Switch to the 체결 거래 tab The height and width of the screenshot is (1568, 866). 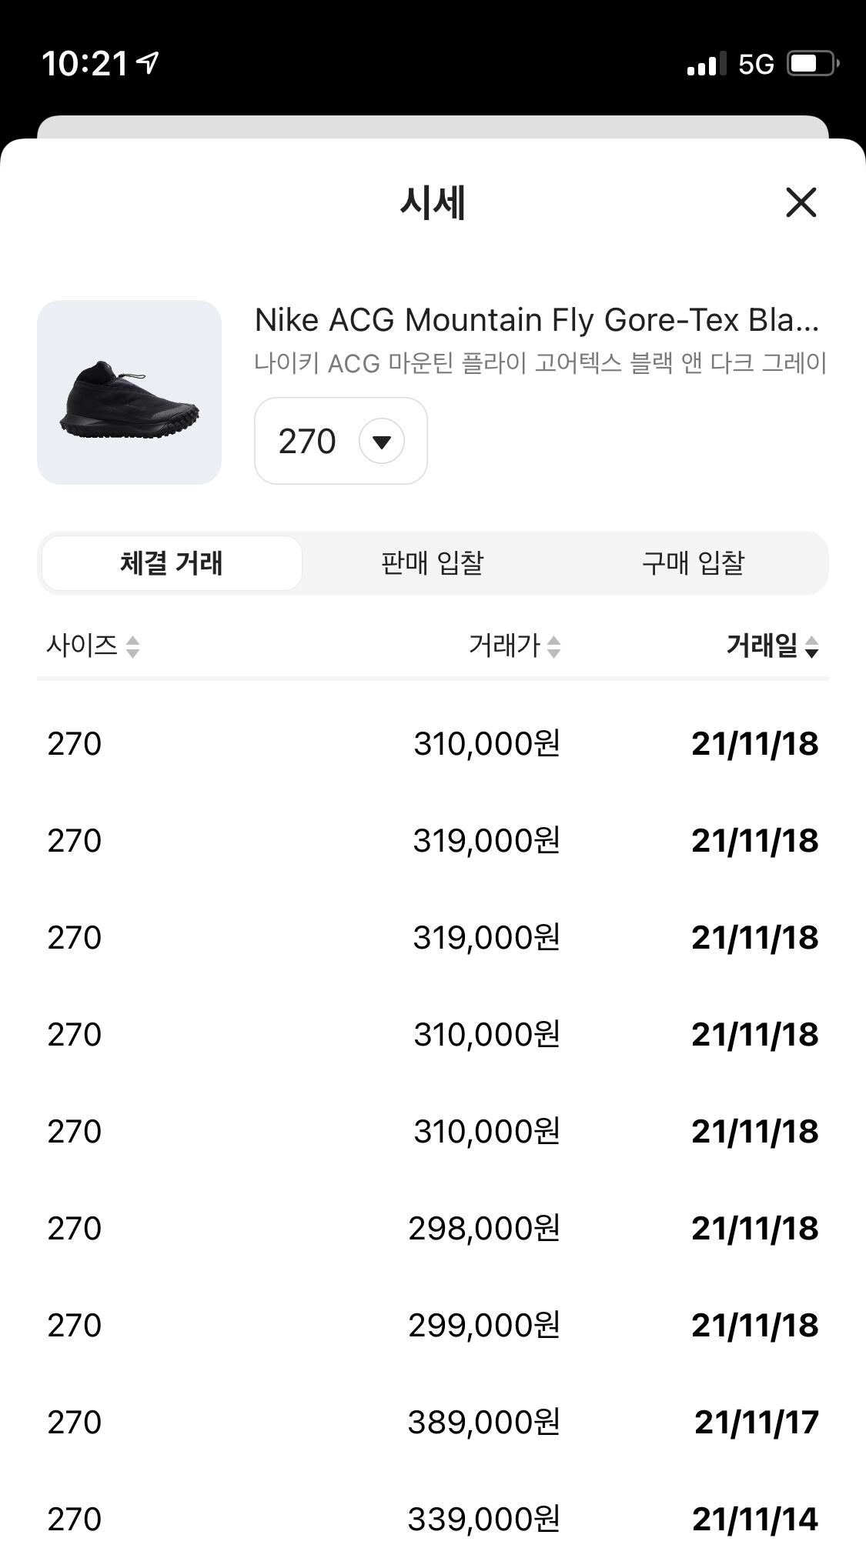(172, 563)
